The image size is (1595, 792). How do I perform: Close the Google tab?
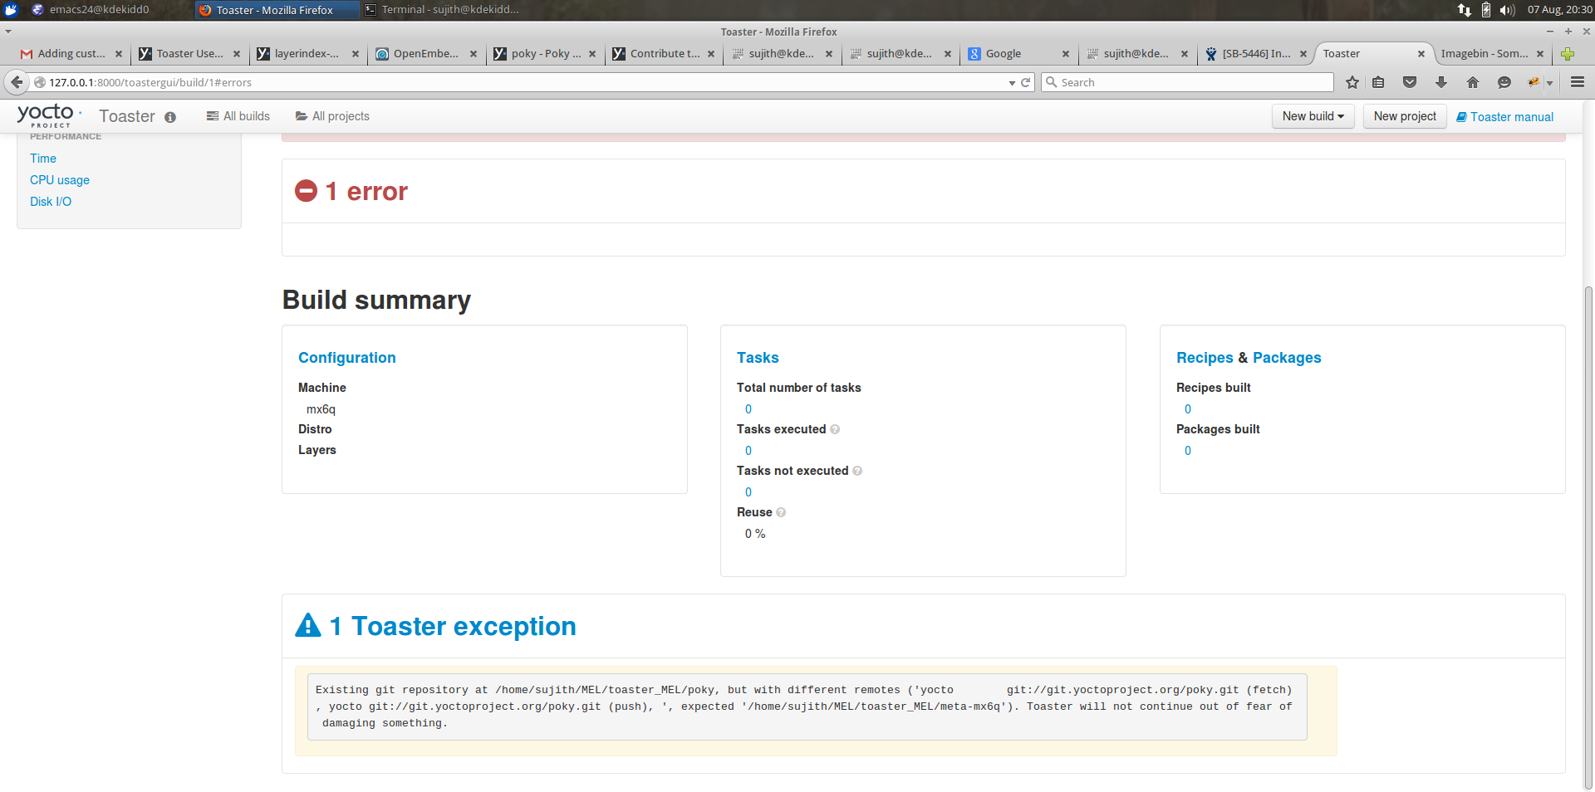click(x=1066, y=54)
